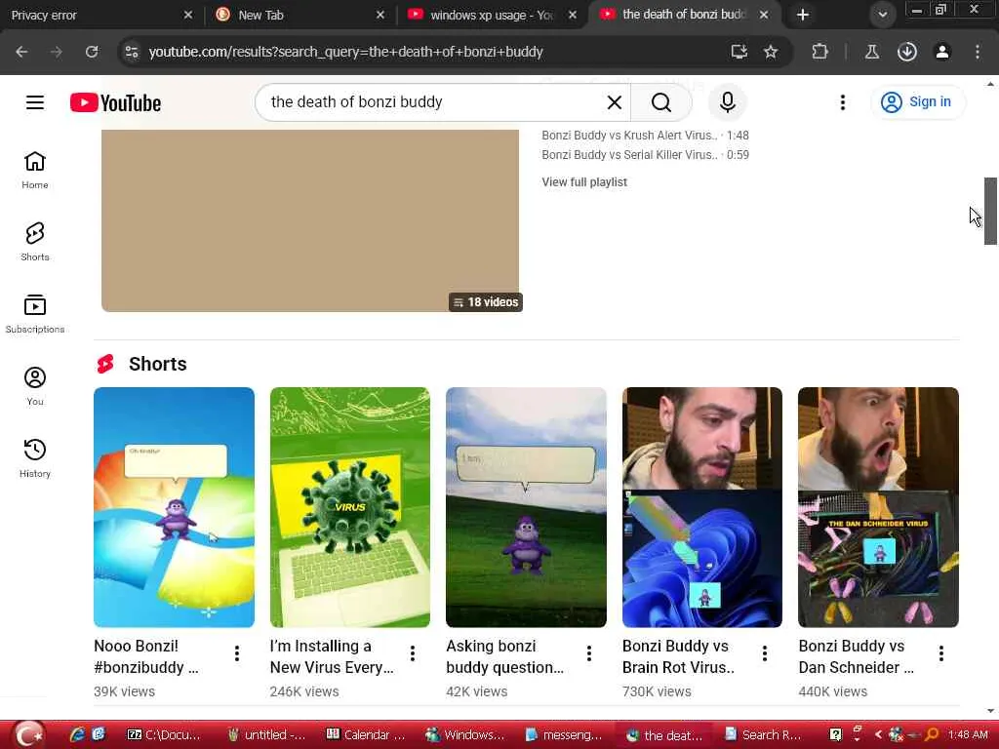Open Subscriptions in the sidebar

point(35,314)
